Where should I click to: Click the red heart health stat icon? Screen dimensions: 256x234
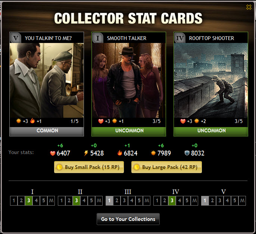click(53, 153)
